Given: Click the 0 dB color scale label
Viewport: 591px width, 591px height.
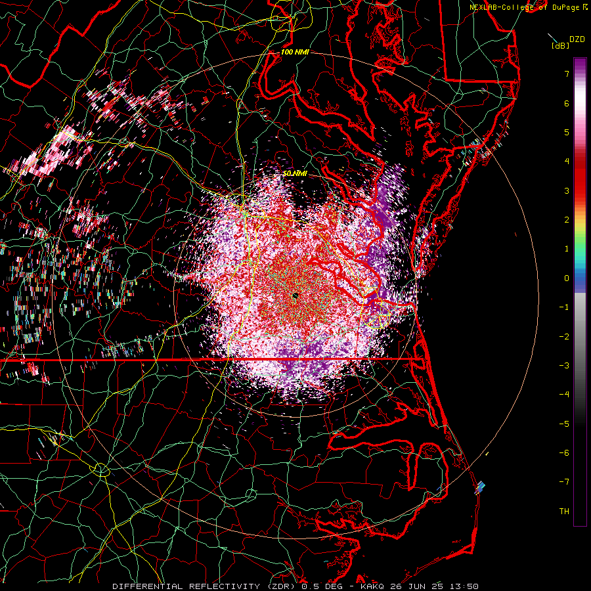Looking at the screenshot, I should (x=567, y=278).
